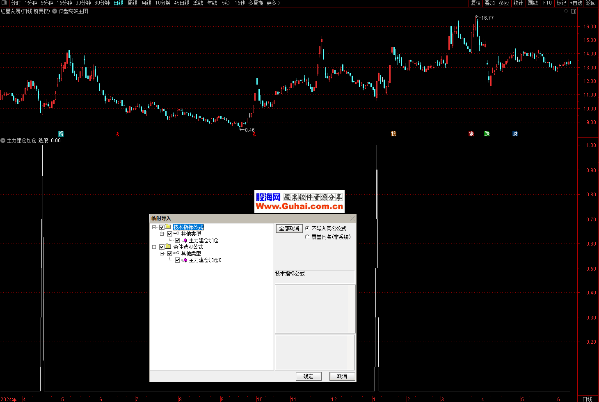Close the 临时导入 dialog with the X
Screen dimensions: 599x402
(x=352, y=218)
